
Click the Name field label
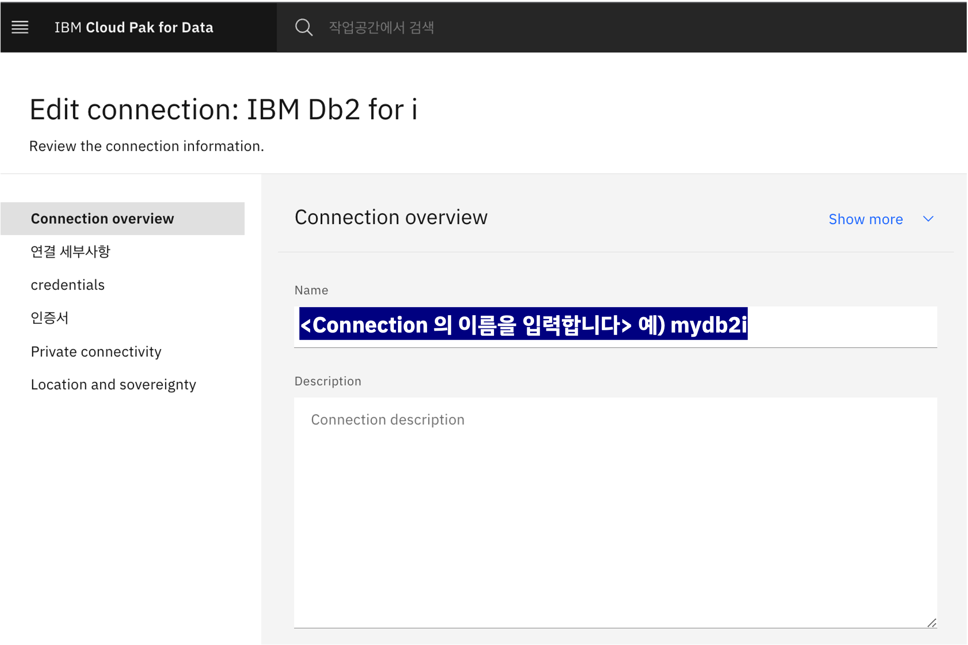[311, 290]
